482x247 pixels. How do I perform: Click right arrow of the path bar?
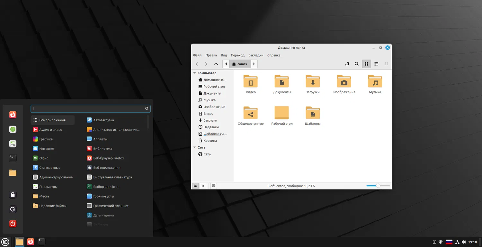tap(254, 64)
